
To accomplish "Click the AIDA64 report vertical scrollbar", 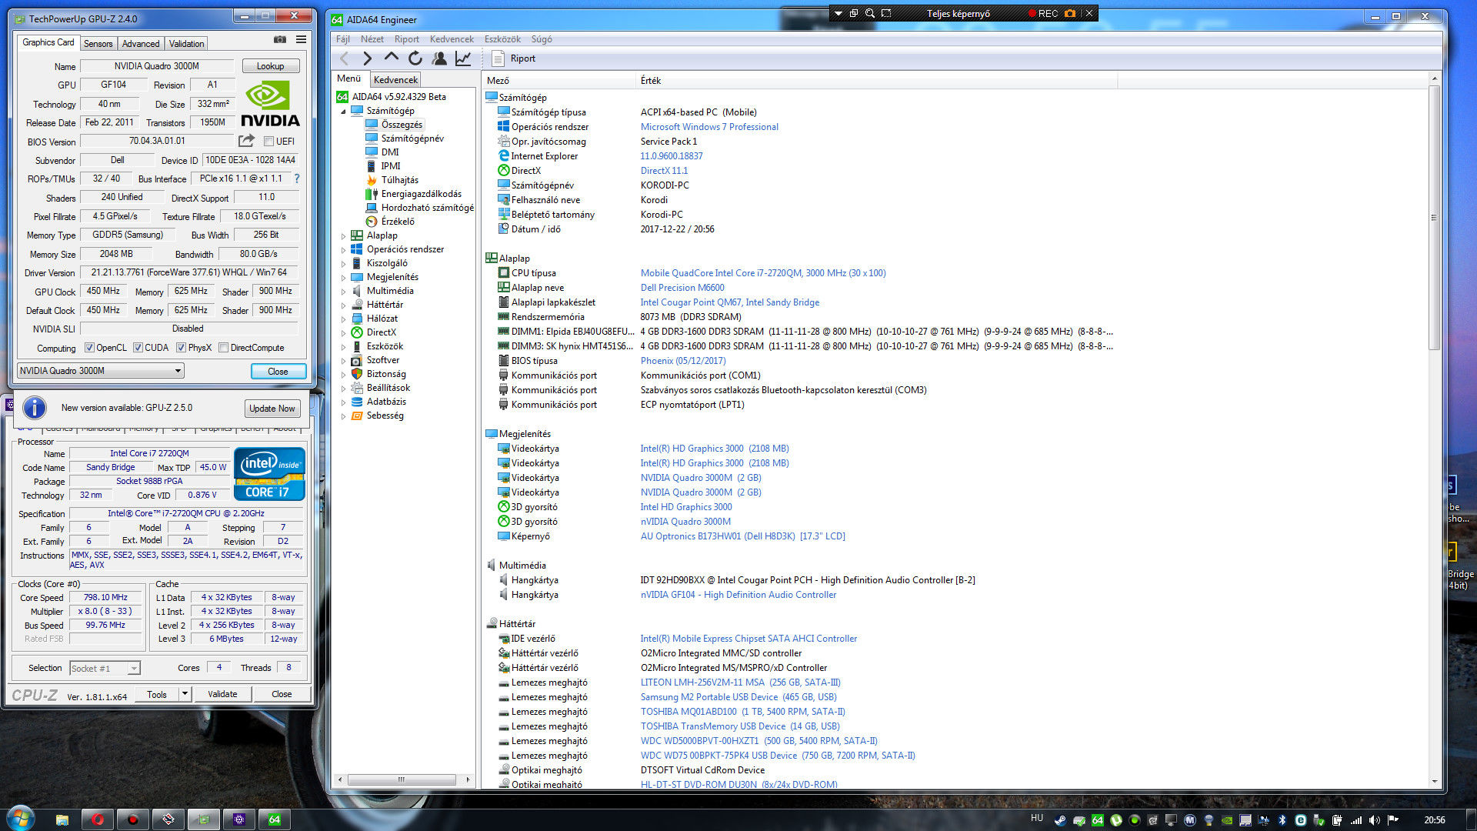I will (x=1434, y=218).
